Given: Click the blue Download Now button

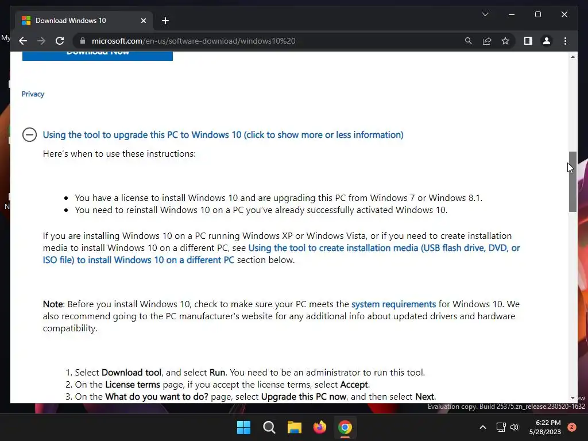Looking at the screenshot, I should 98,56.
